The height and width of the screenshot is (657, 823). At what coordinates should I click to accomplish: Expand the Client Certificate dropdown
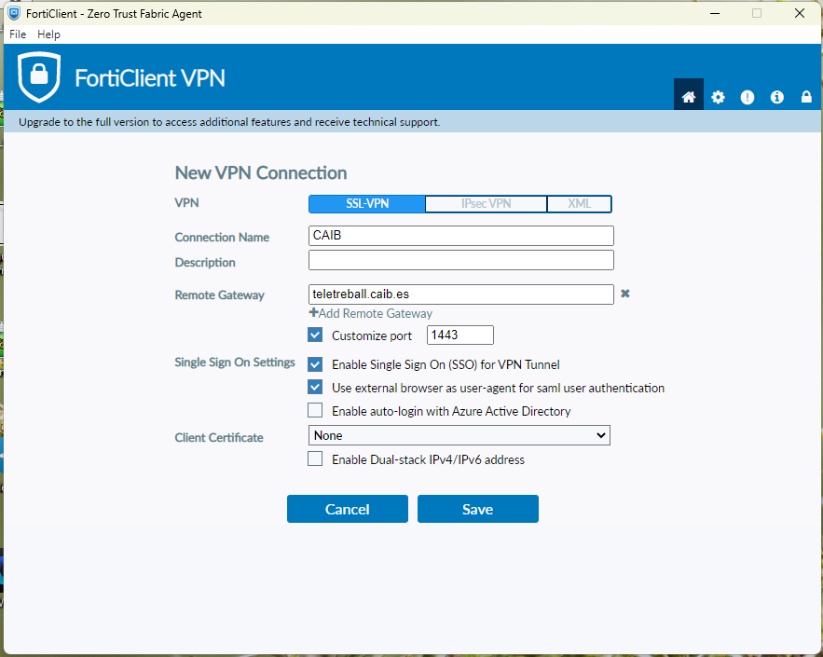pos(459,435)
